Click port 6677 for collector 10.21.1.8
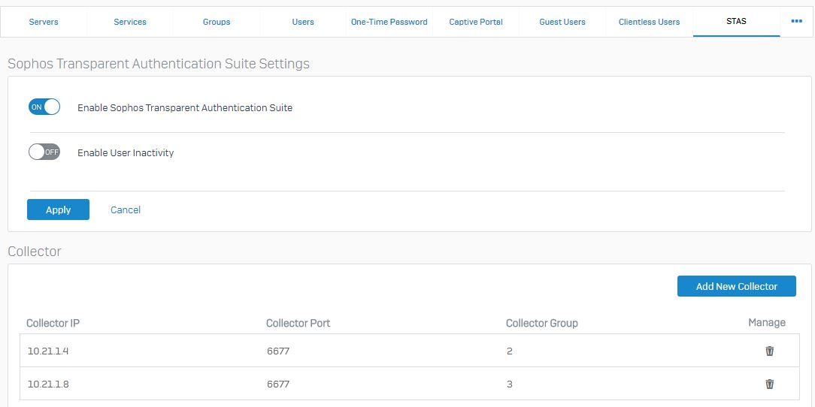This screenshot has width=815, height=407. pos(278,384)
